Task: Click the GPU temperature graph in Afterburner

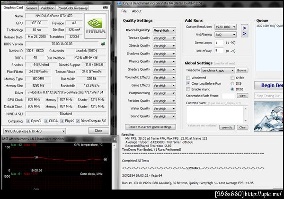Action: point(56,157)
